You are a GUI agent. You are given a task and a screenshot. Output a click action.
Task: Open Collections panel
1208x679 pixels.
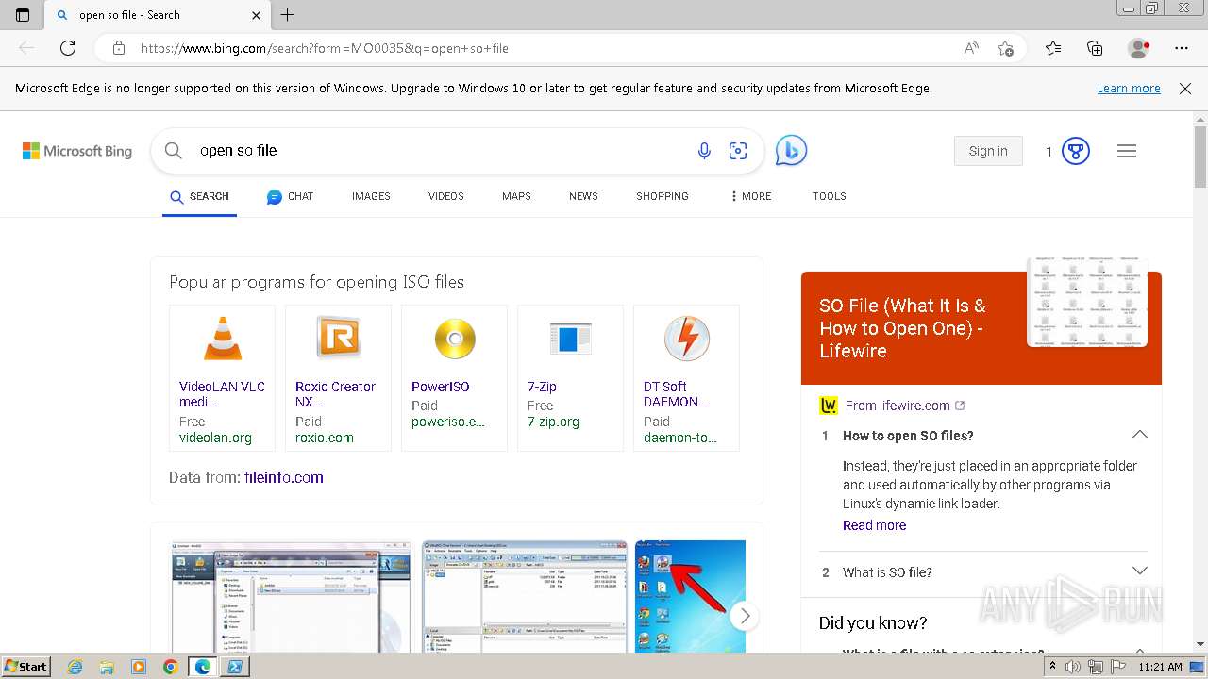1095,48
